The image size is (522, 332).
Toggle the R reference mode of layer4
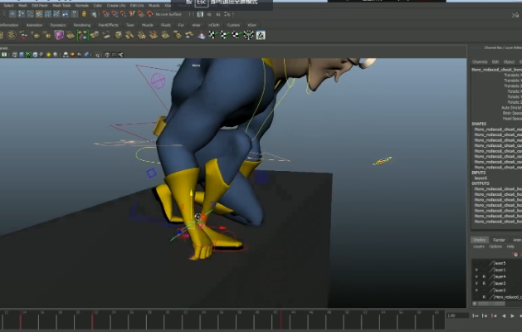484,276
